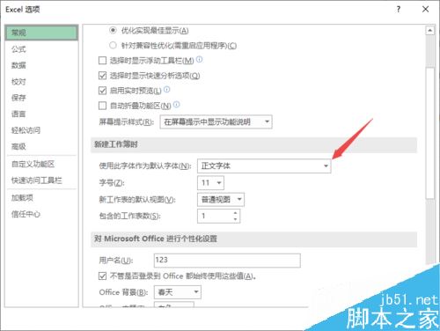Open the default font 正文字体 dropdown
This screenshot has width=440, height=331.
coord(264,165)
